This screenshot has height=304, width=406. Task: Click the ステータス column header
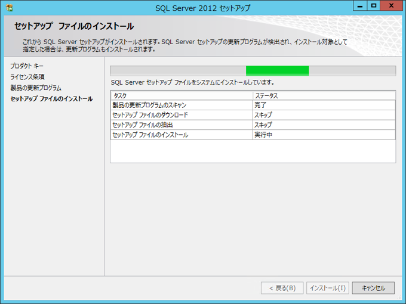coord(324,95)
